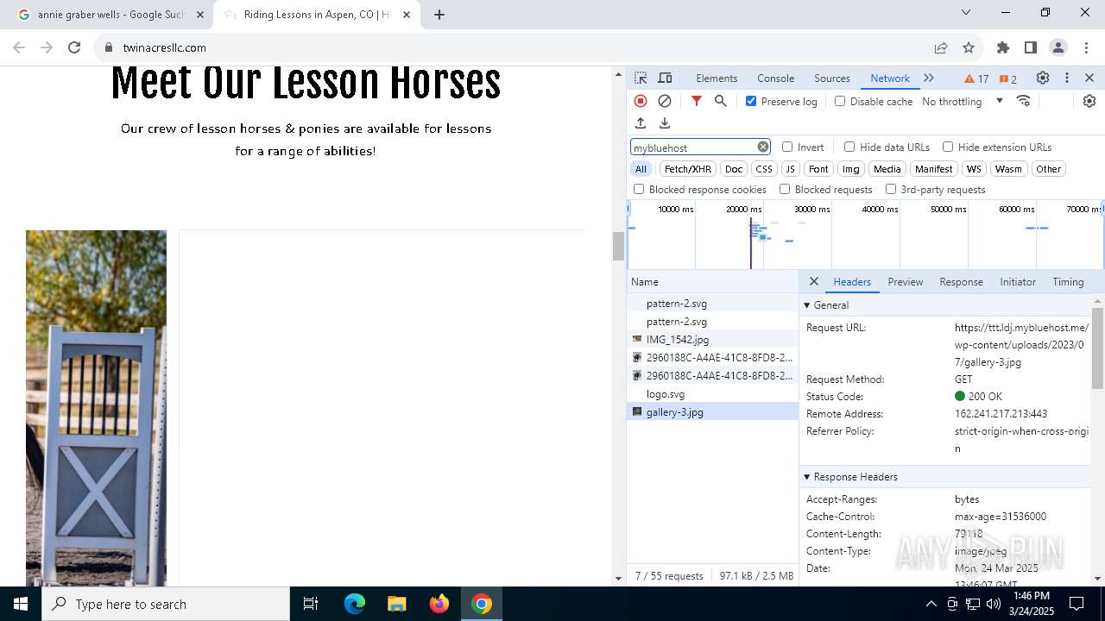The height and width of the screenshot is (621, 1105).
Task: Open the Response tab
Action: click(x=961, y=281)
